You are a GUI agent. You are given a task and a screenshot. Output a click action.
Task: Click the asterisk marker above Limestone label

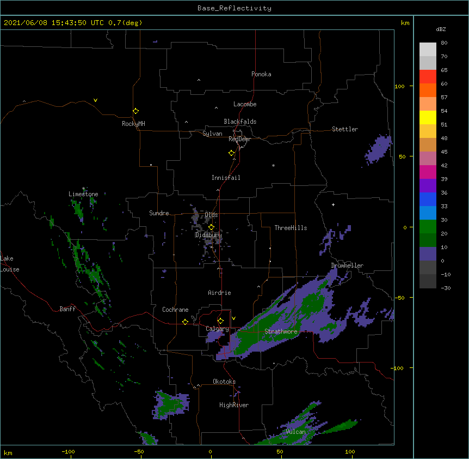(83, 189)
